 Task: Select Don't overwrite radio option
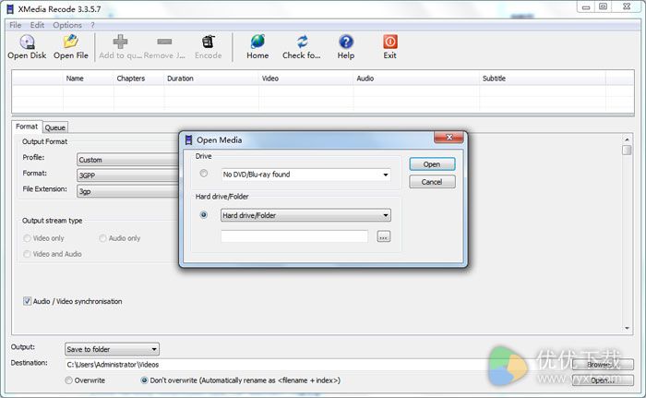[144, 380]
